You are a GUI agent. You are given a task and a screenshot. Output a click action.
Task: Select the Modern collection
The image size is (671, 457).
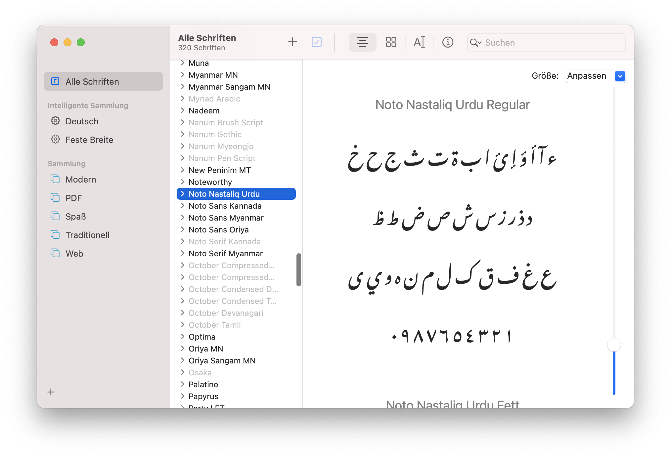(81, 180)
